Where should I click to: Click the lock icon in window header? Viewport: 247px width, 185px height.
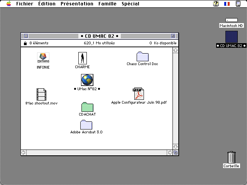[25, 43]
